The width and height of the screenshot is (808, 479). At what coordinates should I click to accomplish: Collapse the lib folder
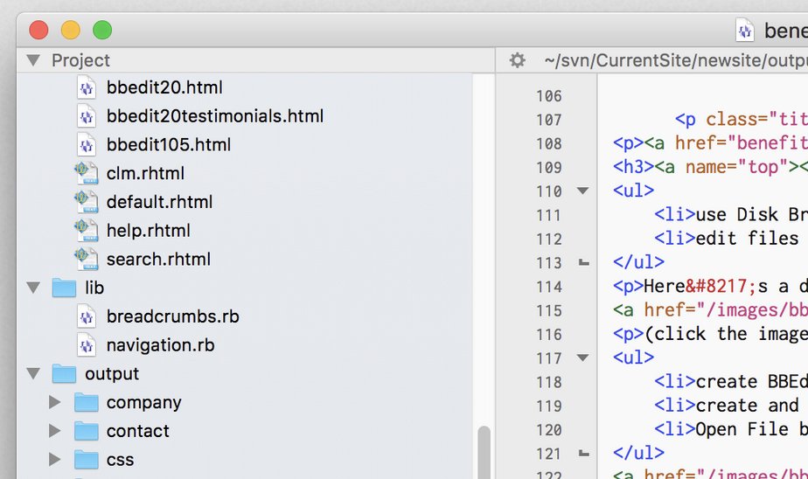coord(33,288)
